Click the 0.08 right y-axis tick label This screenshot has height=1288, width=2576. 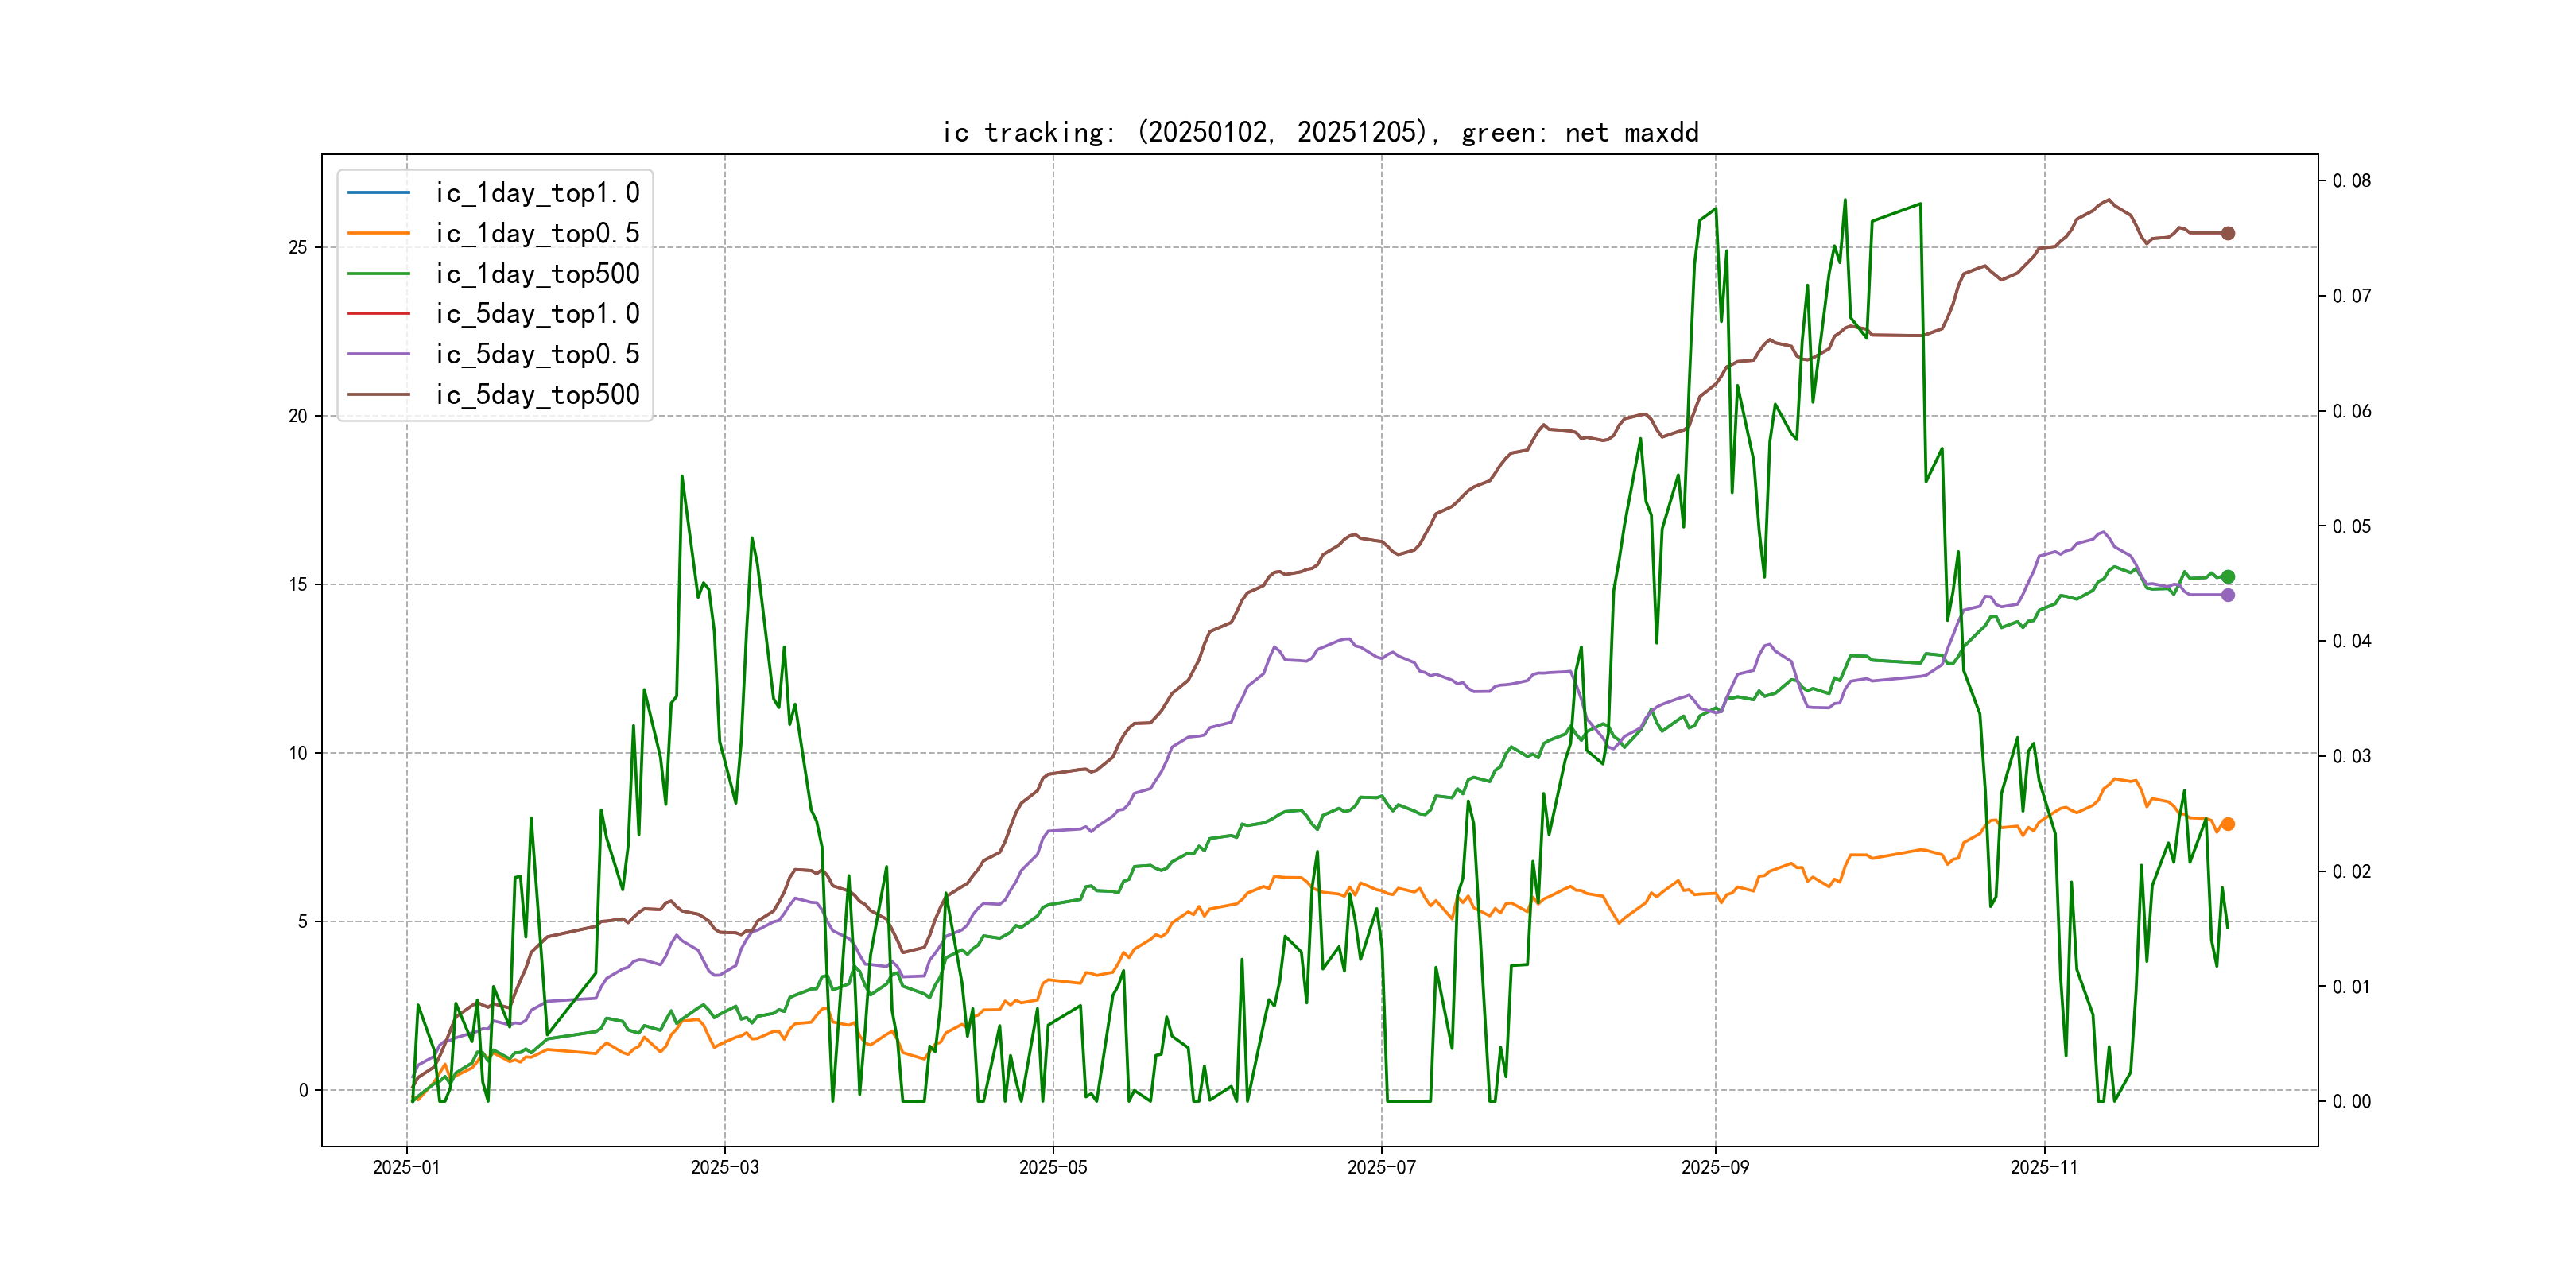[2351, 181]
